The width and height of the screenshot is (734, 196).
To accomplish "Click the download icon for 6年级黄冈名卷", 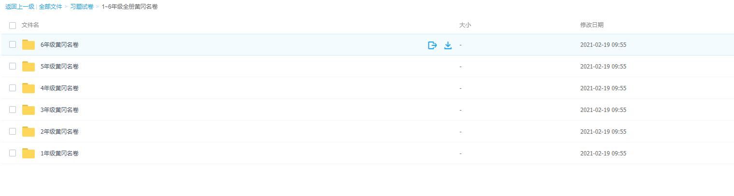I will pos(448,45).
